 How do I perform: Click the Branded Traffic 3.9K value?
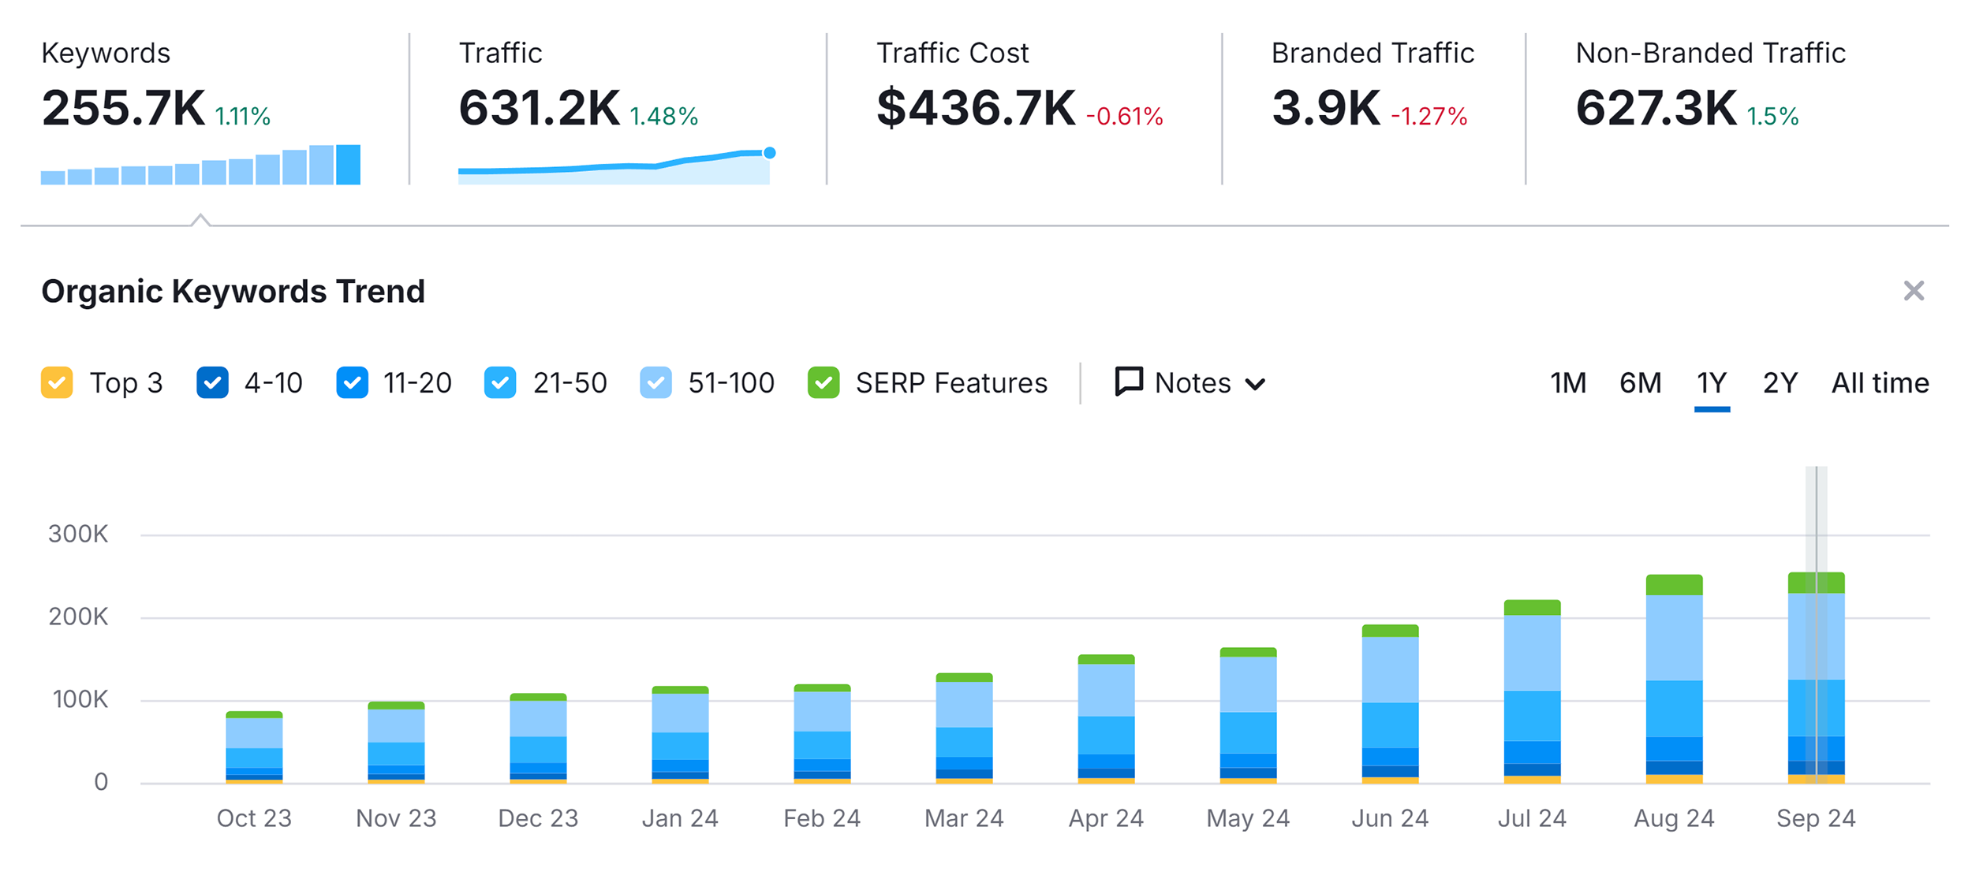pyautogui.click(x=1326, y=108)
